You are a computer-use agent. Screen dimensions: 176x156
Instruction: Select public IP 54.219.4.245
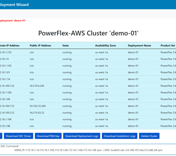37,86
